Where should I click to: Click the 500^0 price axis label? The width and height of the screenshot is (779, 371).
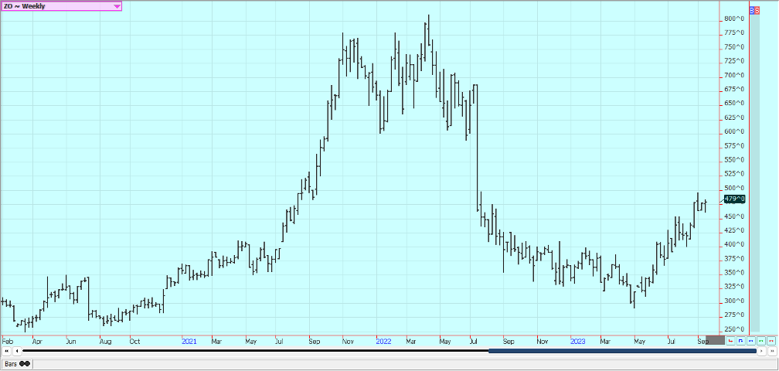coord(733,189)
